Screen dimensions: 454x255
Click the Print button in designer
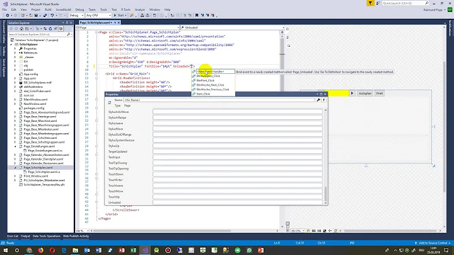380,93
